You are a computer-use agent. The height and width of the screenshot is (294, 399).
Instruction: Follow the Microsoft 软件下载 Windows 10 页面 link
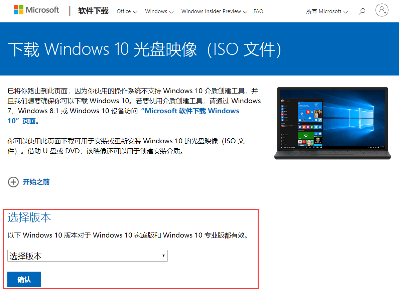[x=123, y=116]
